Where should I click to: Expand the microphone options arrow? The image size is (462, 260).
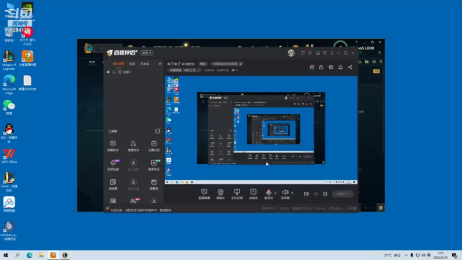[275, 193]
